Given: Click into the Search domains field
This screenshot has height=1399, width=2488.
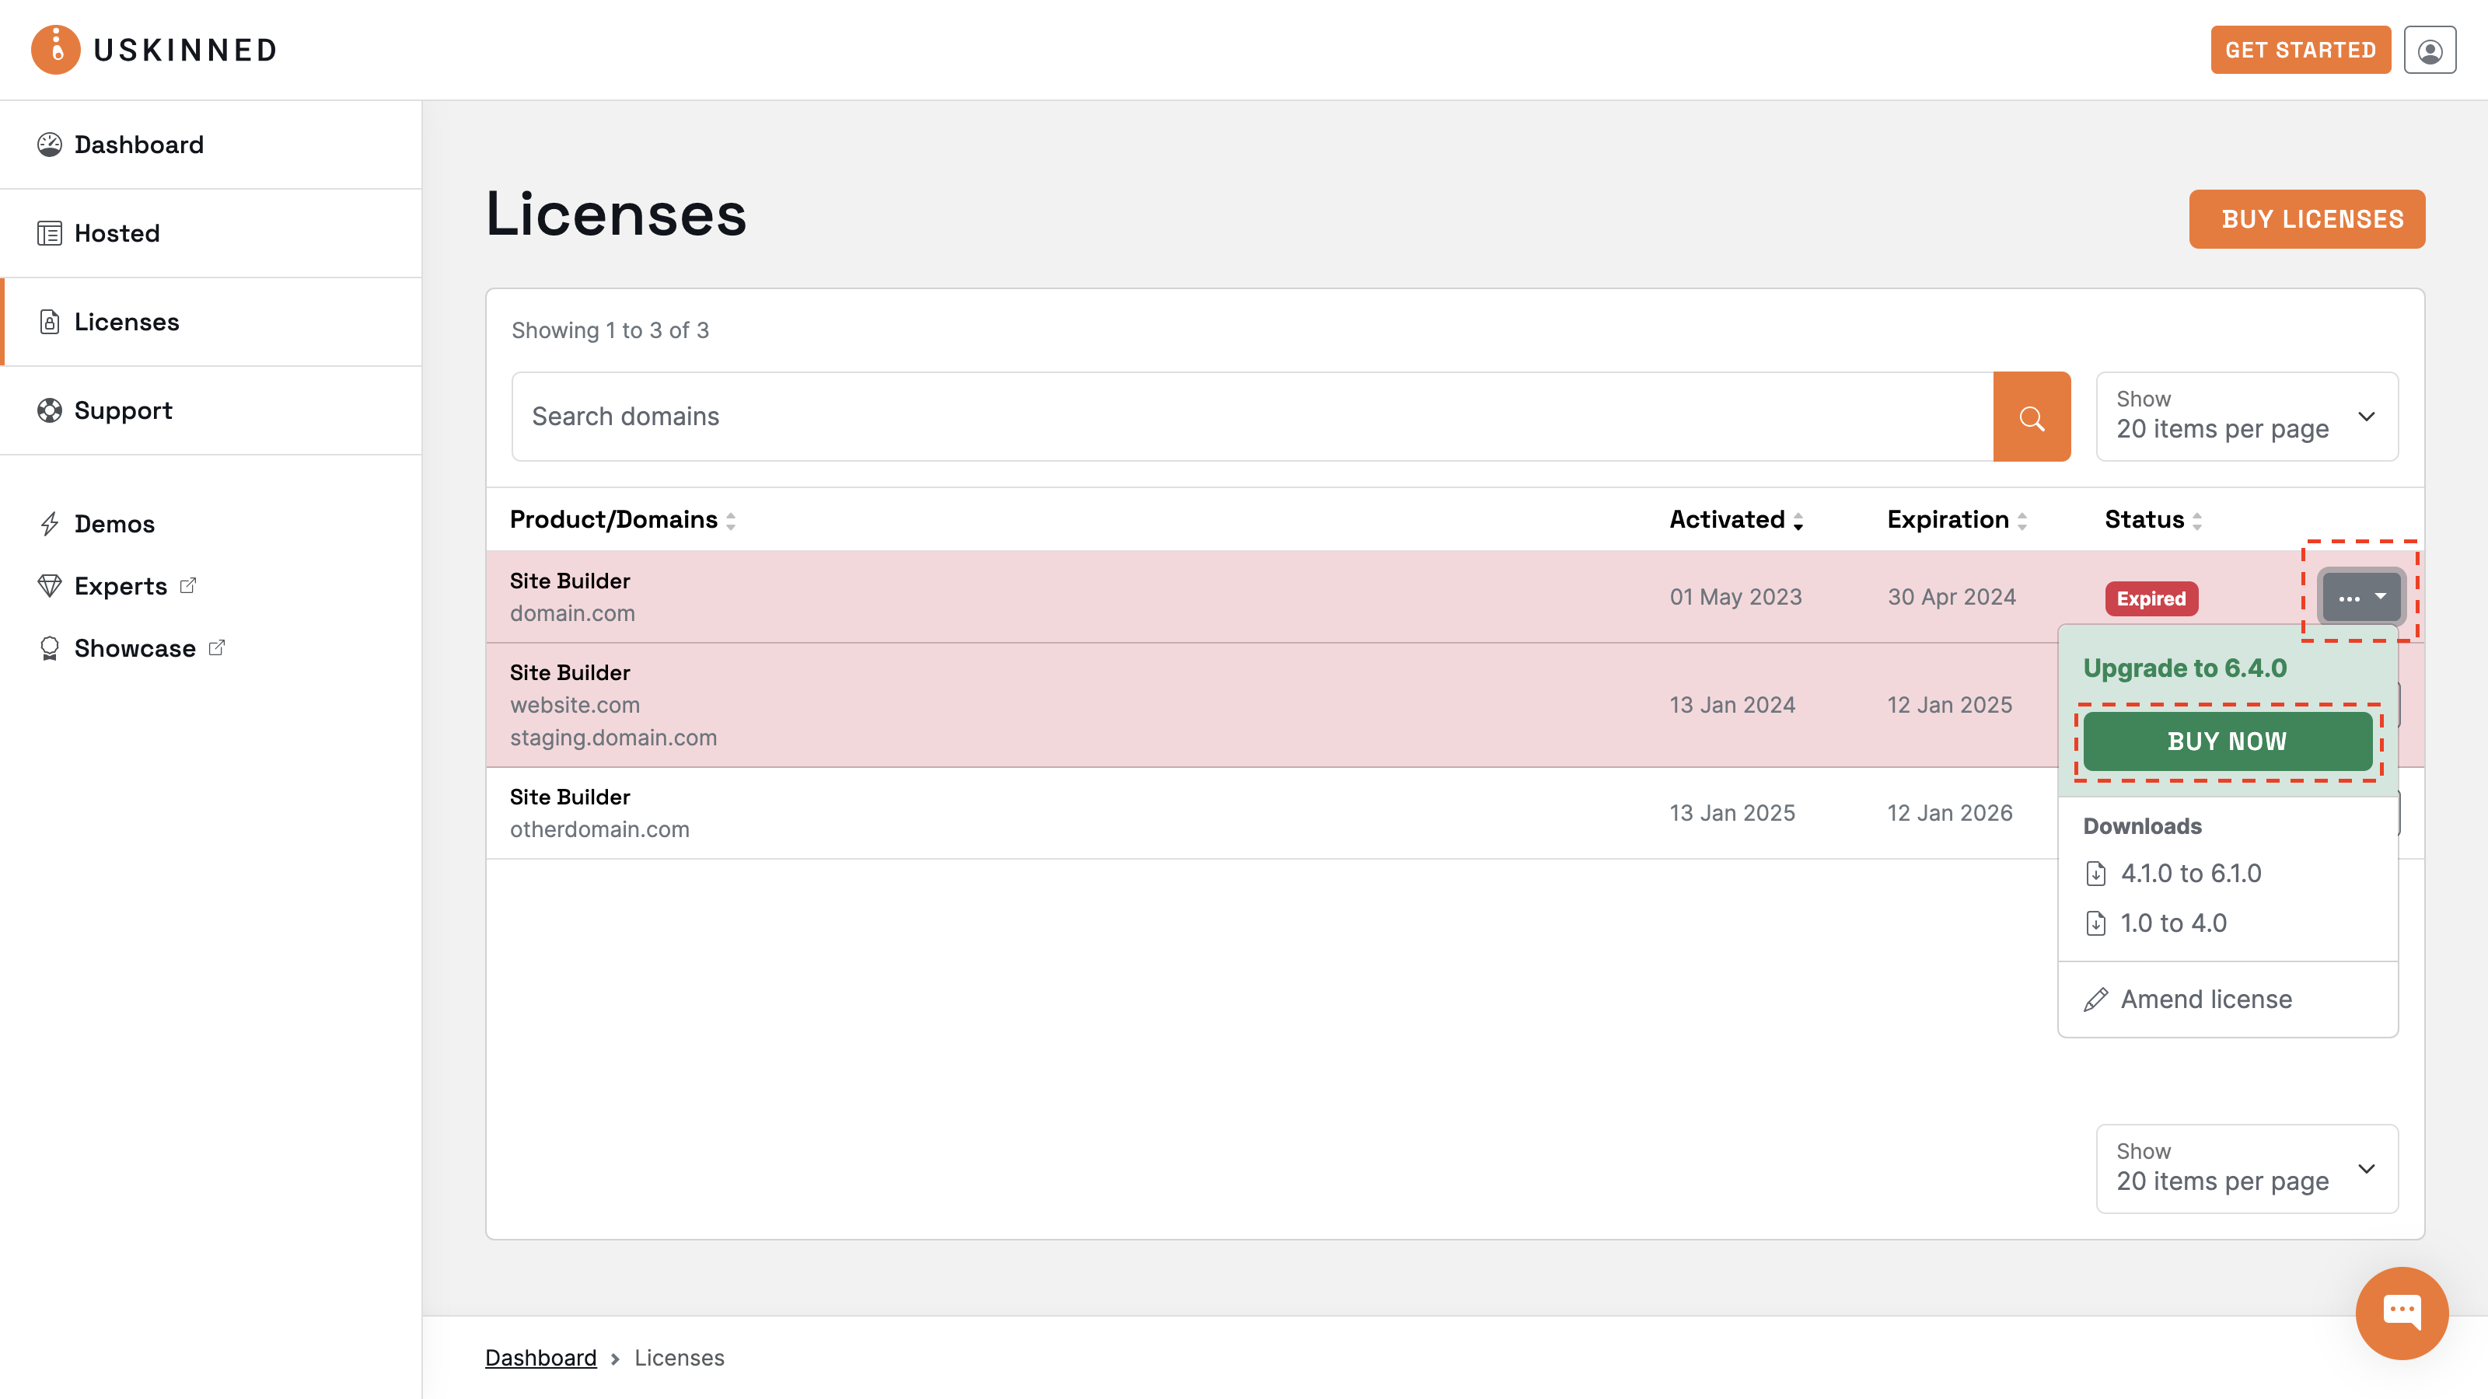Looking at the screenshot, I should [x=1251, y=417].
